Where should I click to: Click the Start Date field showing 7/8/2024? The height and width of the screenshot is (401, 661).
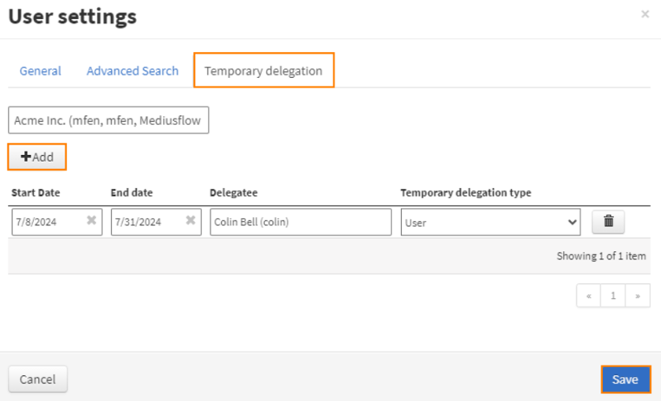(48, 223)
